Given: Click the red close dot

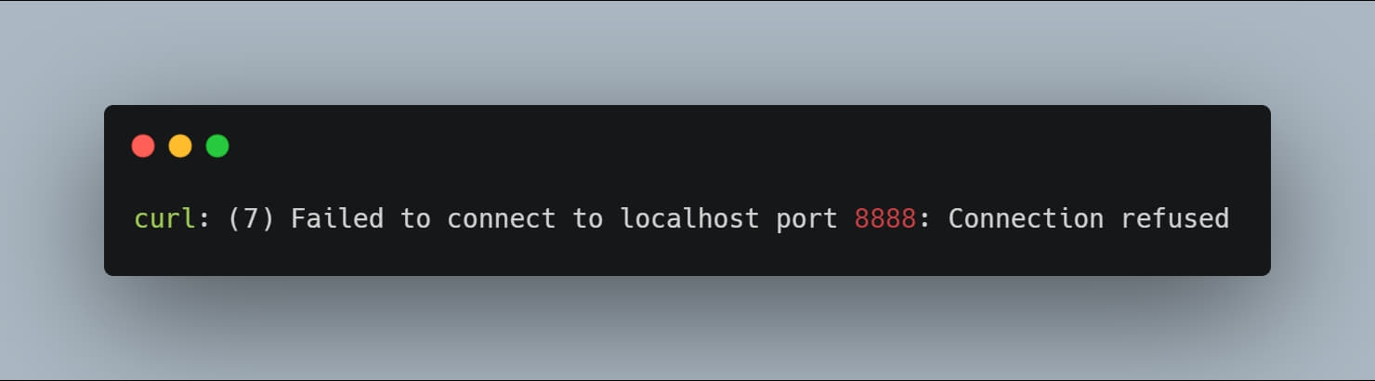Looking at the screenshot, I should [143, 146].
